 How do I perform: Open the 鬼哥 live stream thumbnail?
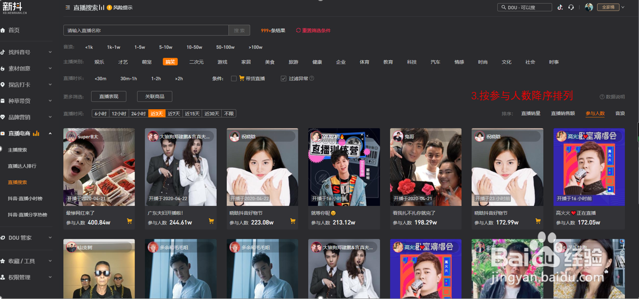(425, 167)
